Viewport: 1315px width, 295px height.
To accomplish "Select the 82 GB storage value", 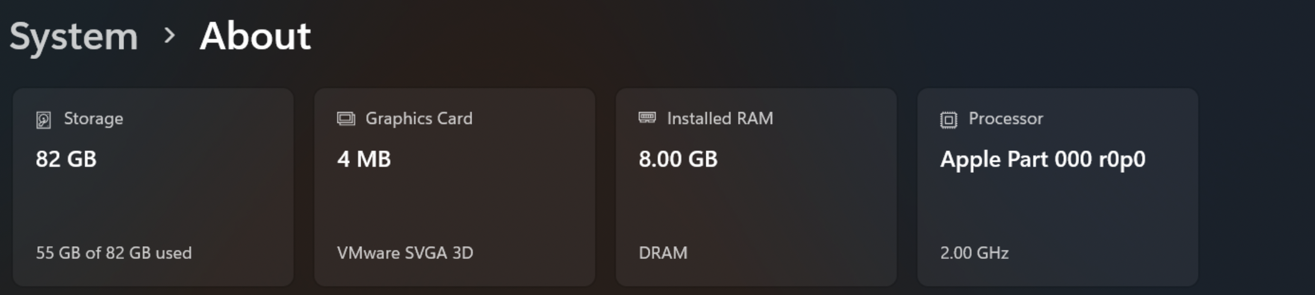I will (x=66, y=160).
